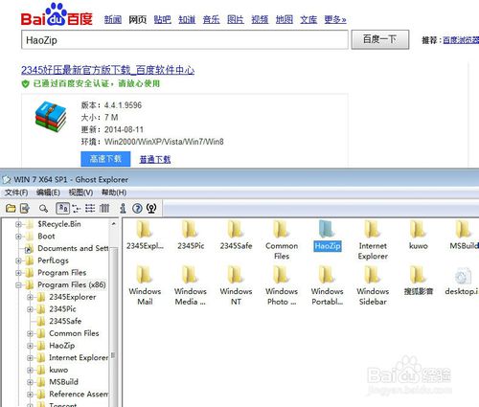Expand the kuwo tree node

[x=30, y=370]
